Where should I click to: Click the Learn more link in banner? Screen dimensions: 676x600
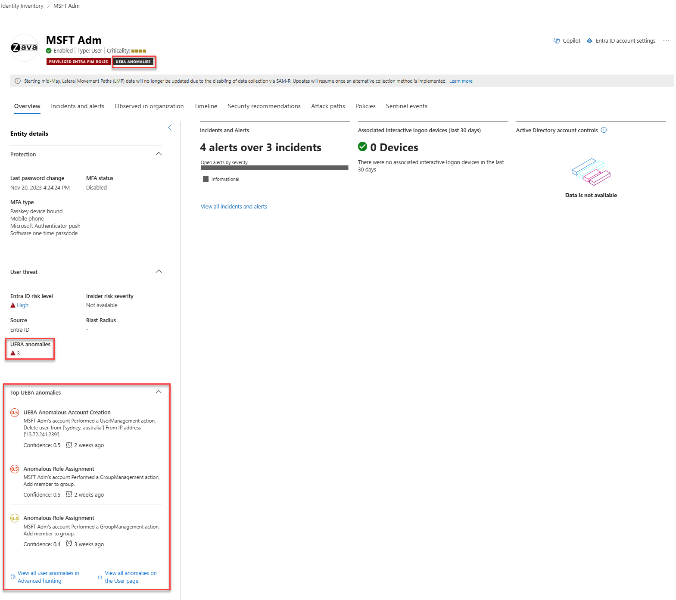click(x=461, y=81)
